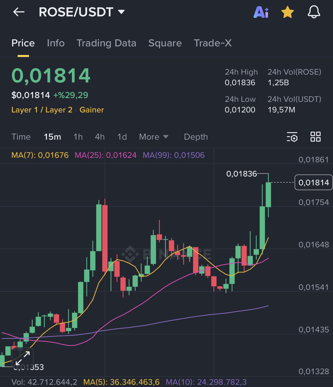Tap the 24h Low value 0,01200
Image resolution: width=333 pixels, height=387 pixels.
tap(240, 110)
